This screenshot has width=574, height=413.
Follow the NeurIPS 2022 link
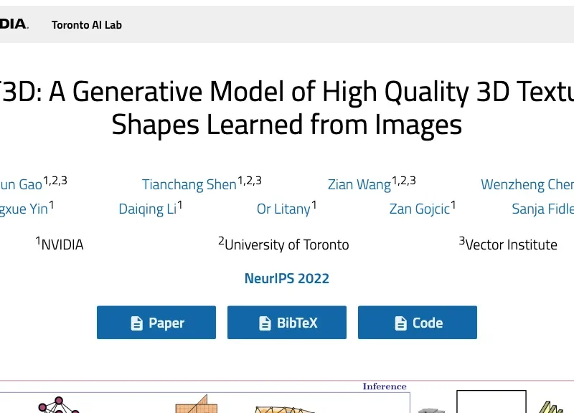287,279
